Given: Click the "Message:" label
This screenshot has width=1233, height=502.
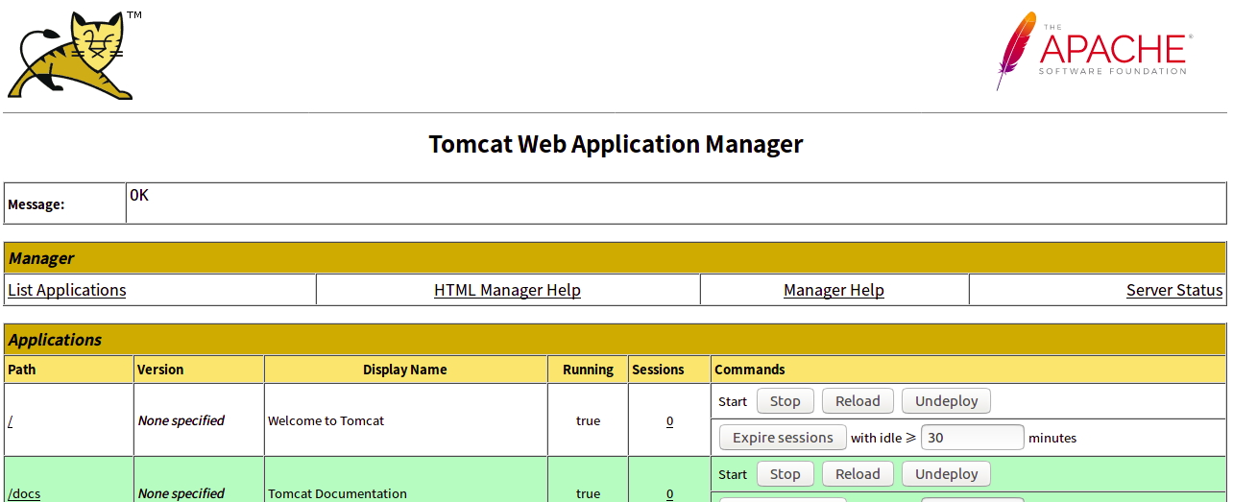Looking at the screenshot, I should 36,204.
